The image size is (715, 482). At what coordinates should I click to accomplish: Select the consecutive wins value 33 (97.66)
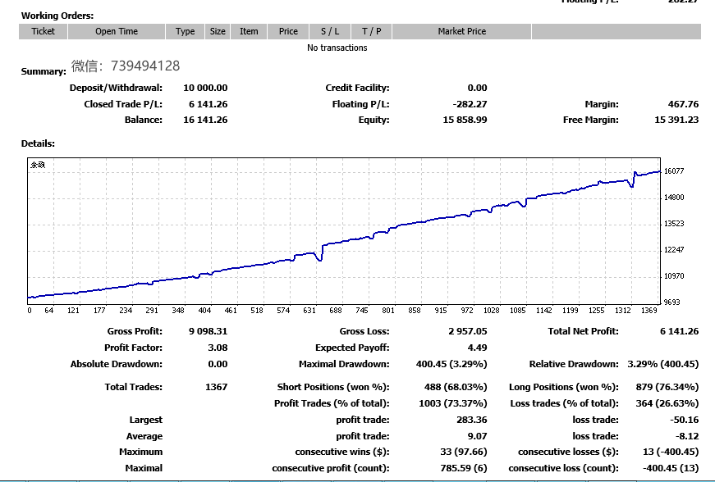pyautogui.click(x=464, y=452)
